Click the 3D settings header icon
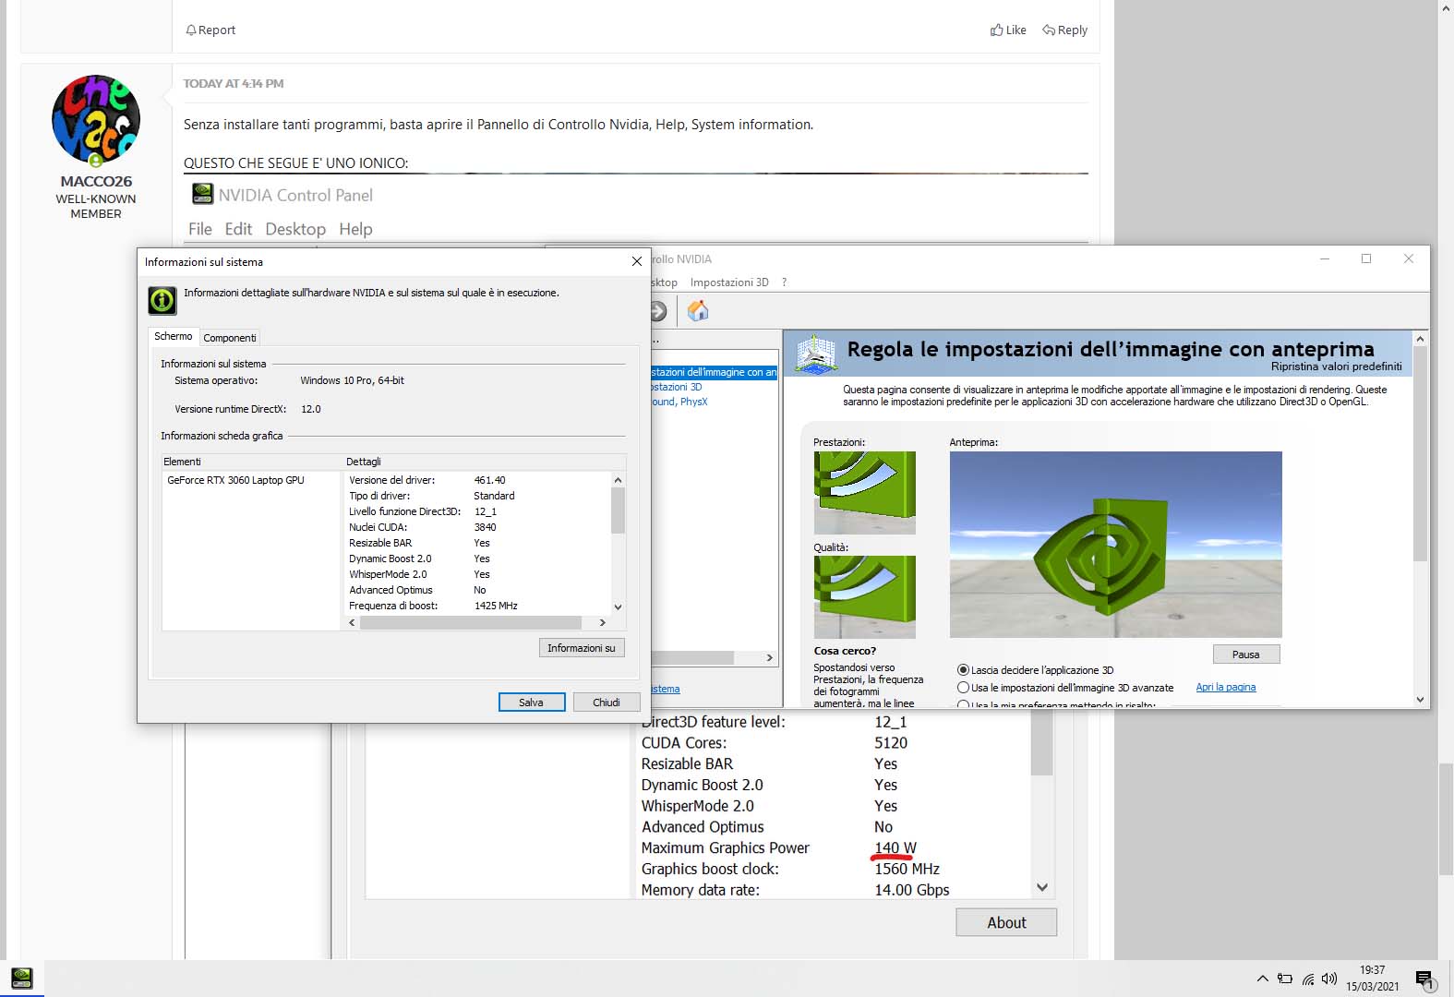Image resolution: width=1454 pixels, height=997 pixels. 815,354
